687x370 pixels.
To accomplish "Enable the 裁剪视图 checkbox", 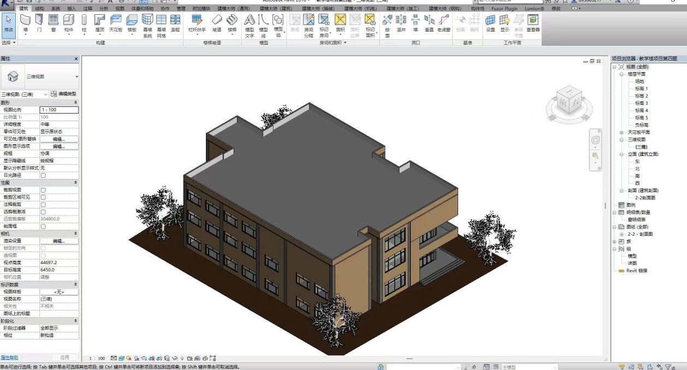I will pyautogui.click(x=43, y=190).
